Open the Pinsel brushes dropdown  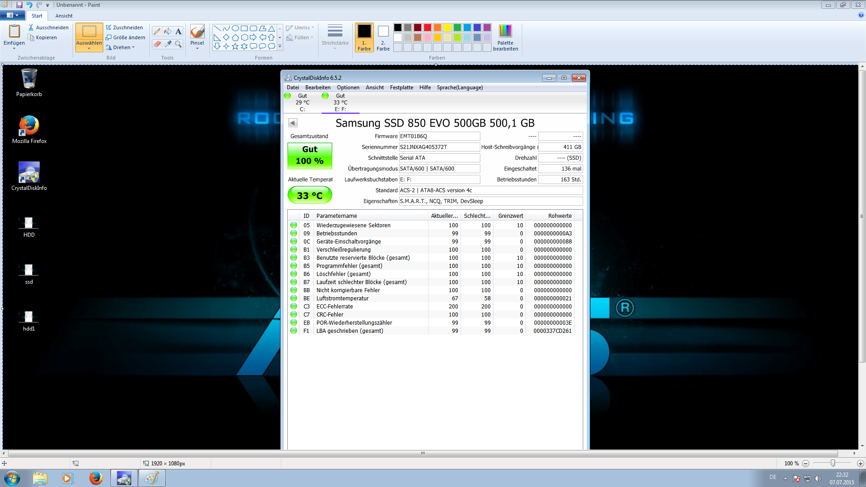coord(197,47)
